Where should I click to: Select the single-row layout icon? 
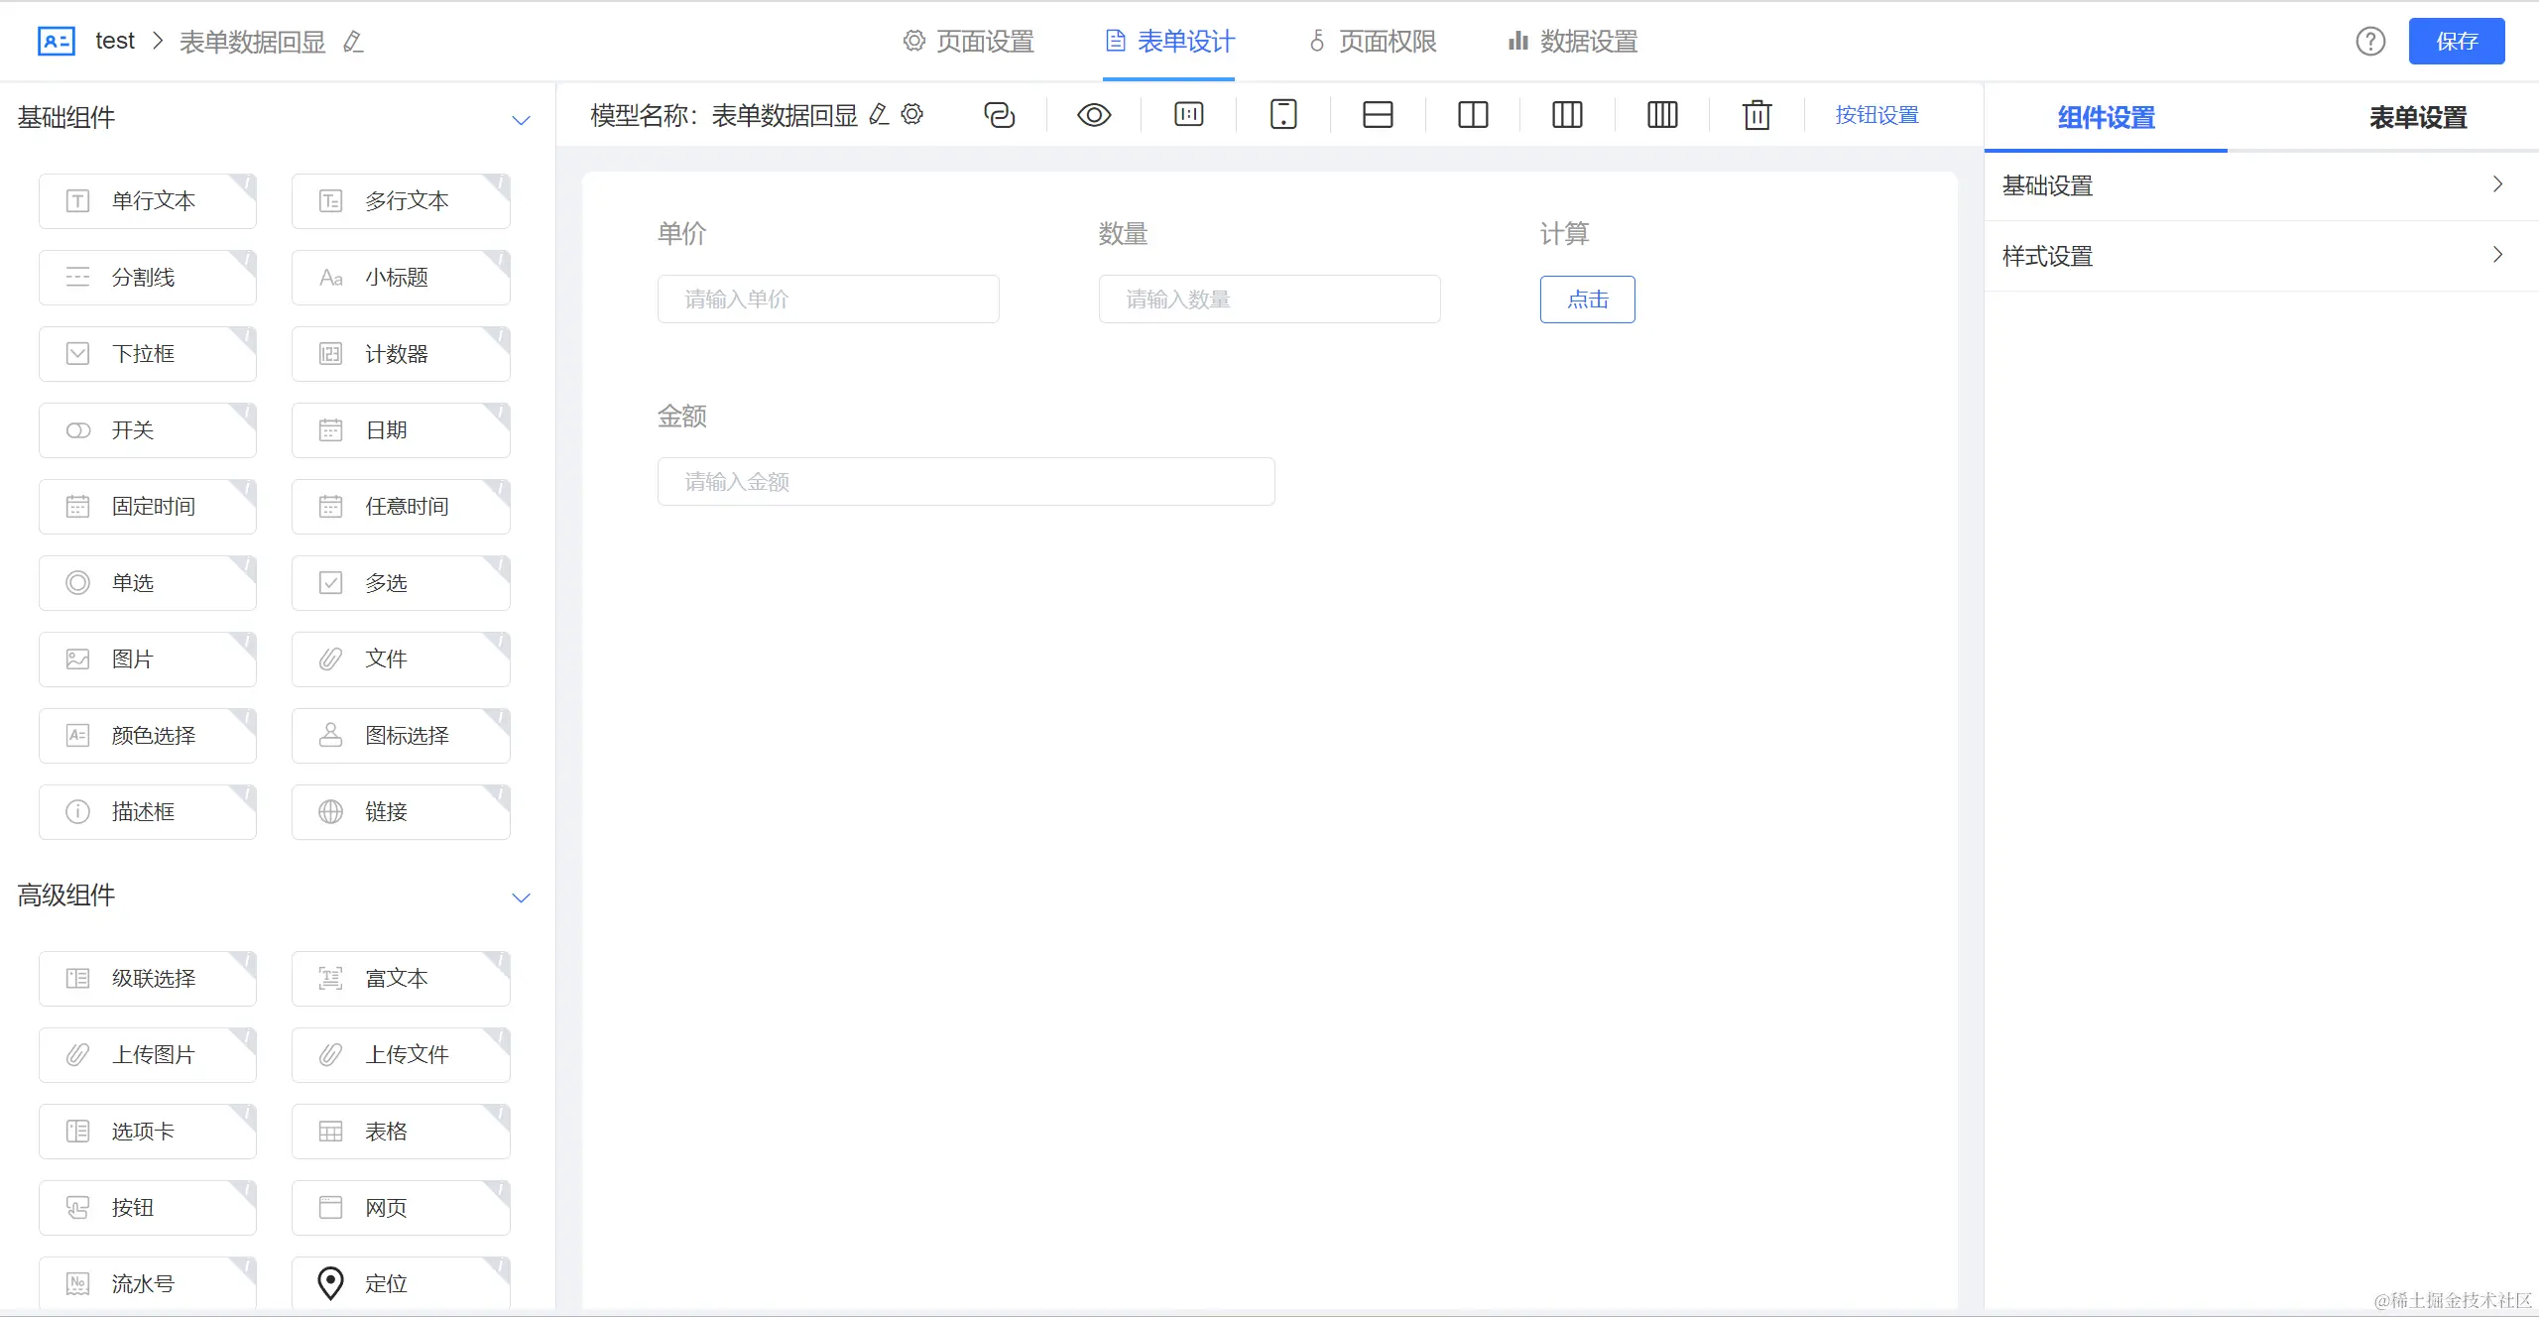(1378, 115)
